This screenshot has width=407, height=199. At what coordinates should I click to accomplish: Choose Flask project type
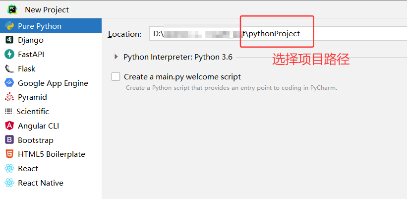tap(51, 68)
